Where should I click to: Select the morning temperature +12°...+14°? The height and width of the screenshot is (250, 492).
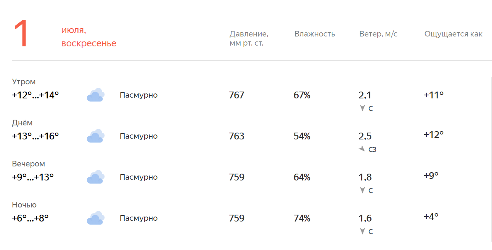tap(35, 95)
